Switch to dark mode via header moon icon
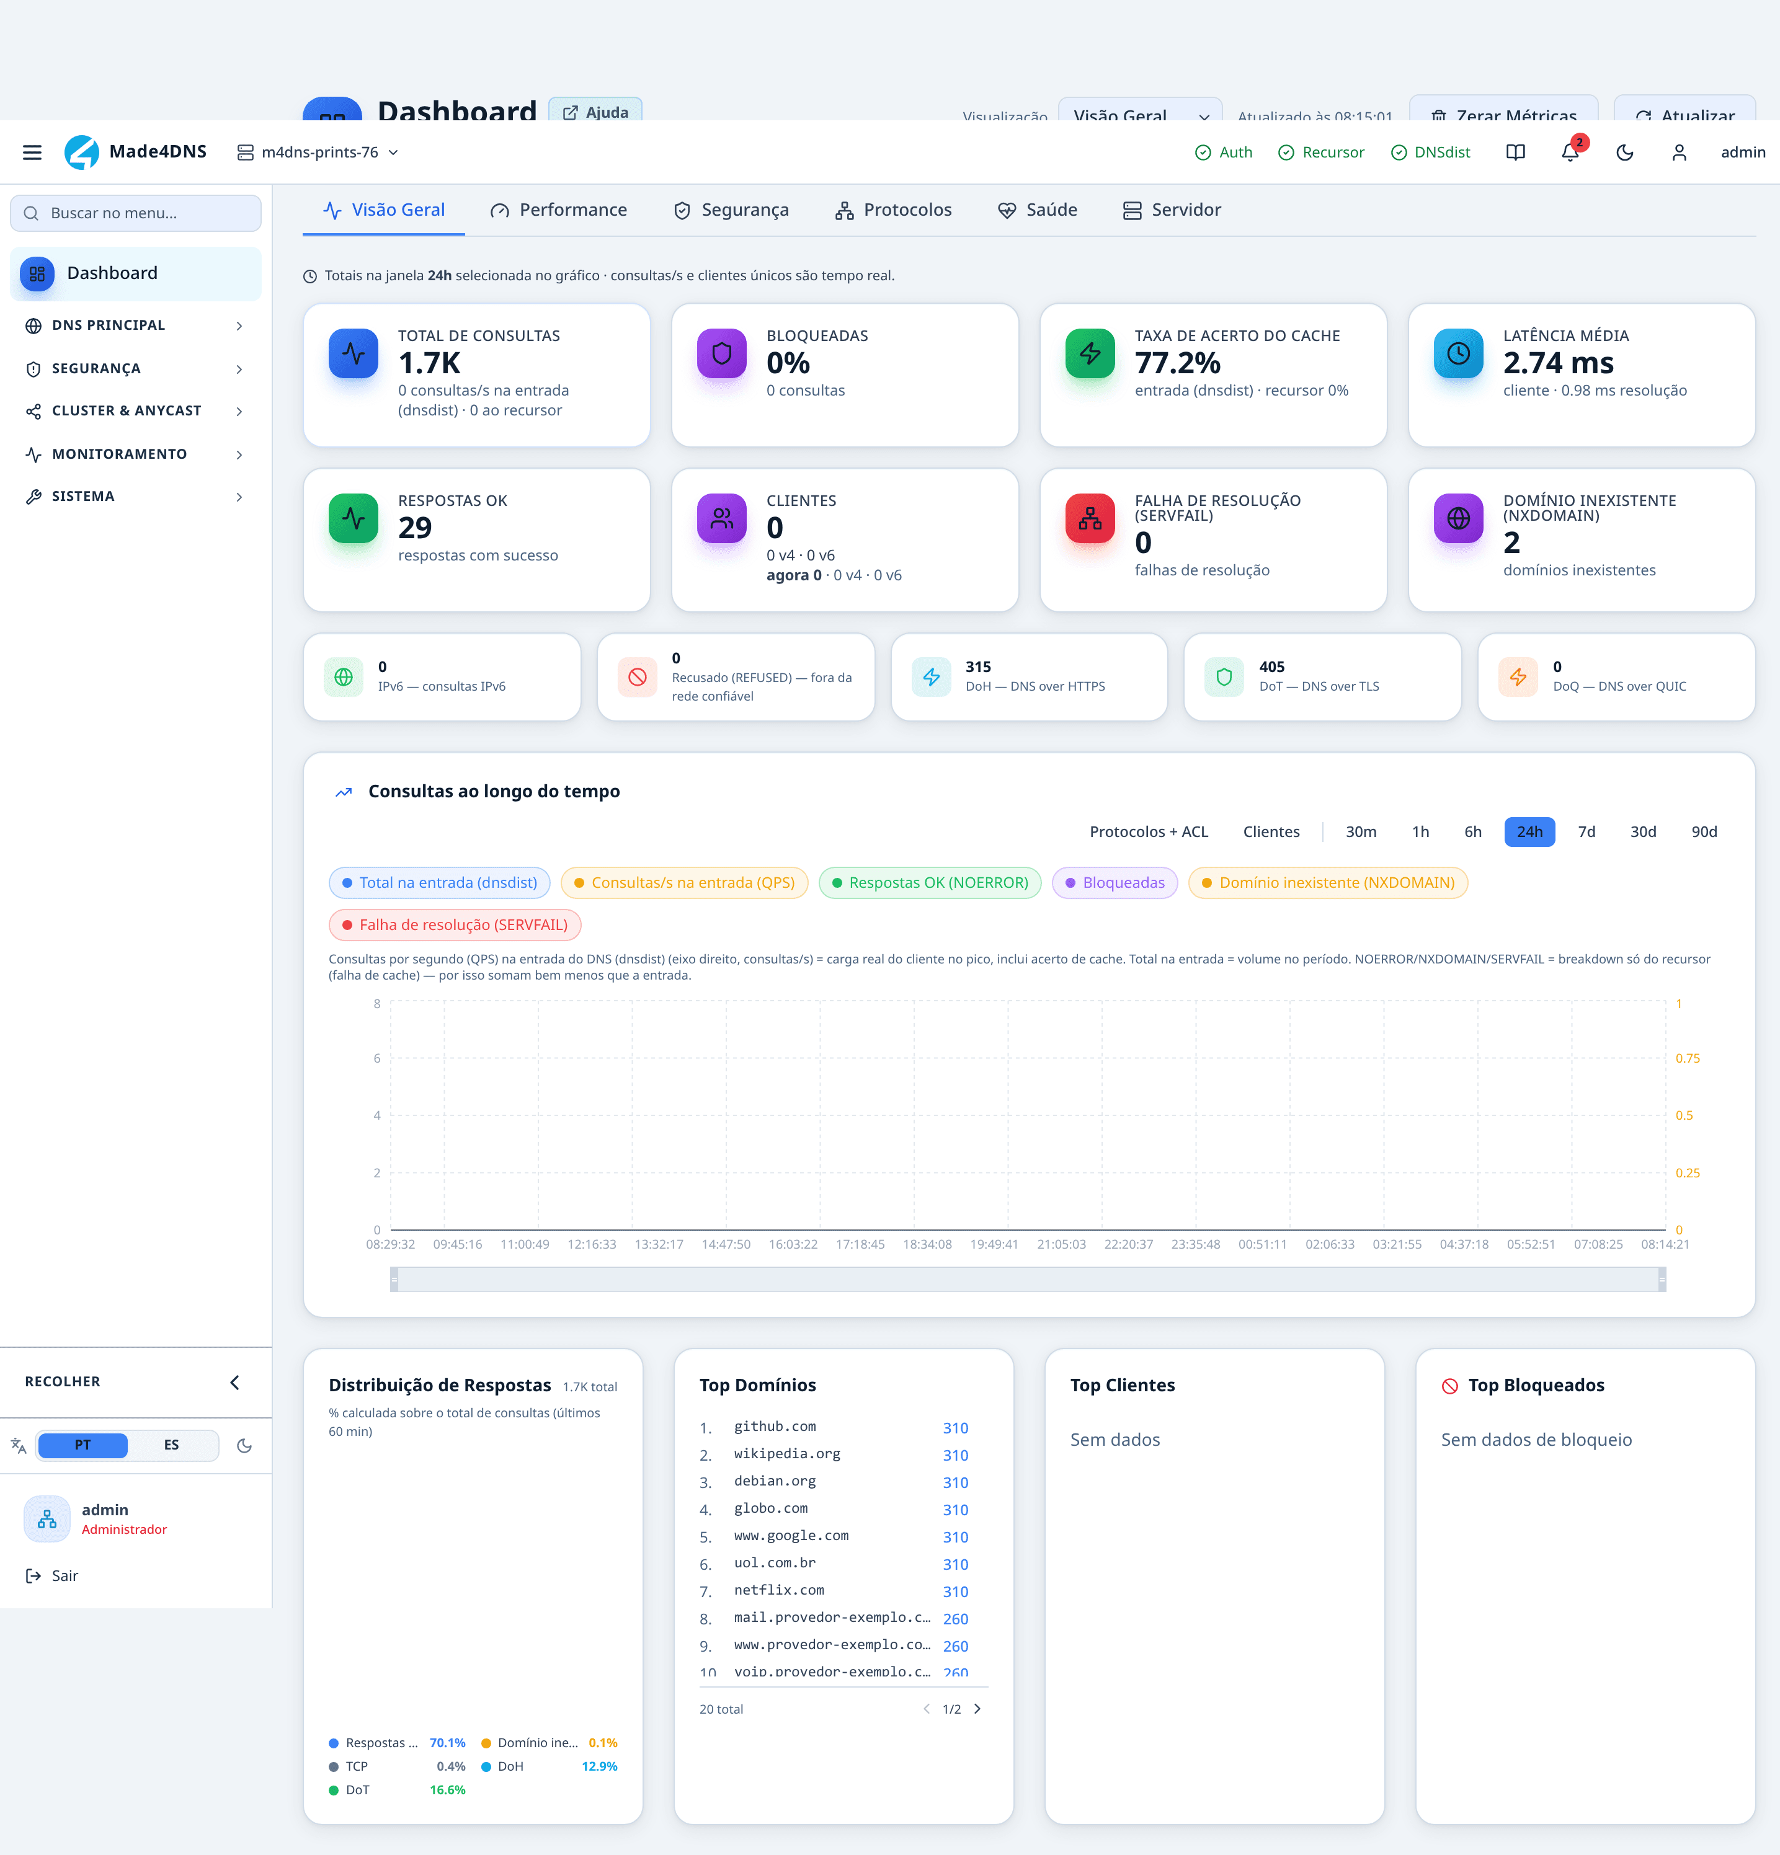1780x1855 pixels. pos(1626,153)
